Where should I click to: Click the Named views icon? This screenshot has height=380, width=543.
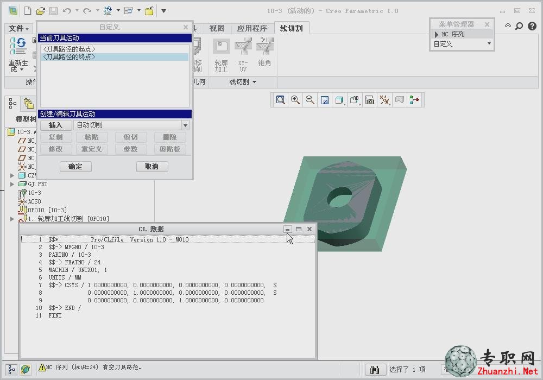point(355,100)
